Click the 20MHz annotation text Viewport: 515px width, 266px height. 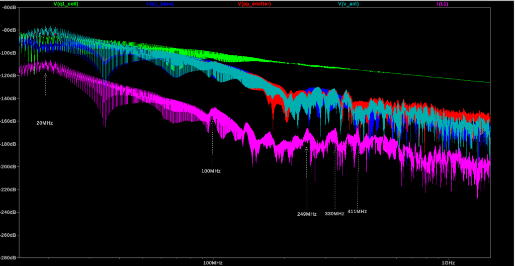[45, 123]
